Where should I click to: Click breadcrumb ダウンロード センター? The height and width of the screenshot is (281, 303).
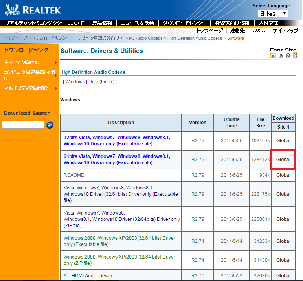coord(51,38)
